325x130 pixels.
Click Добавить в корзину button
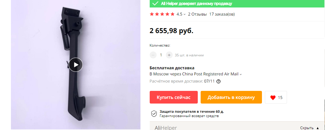[231, 97]
